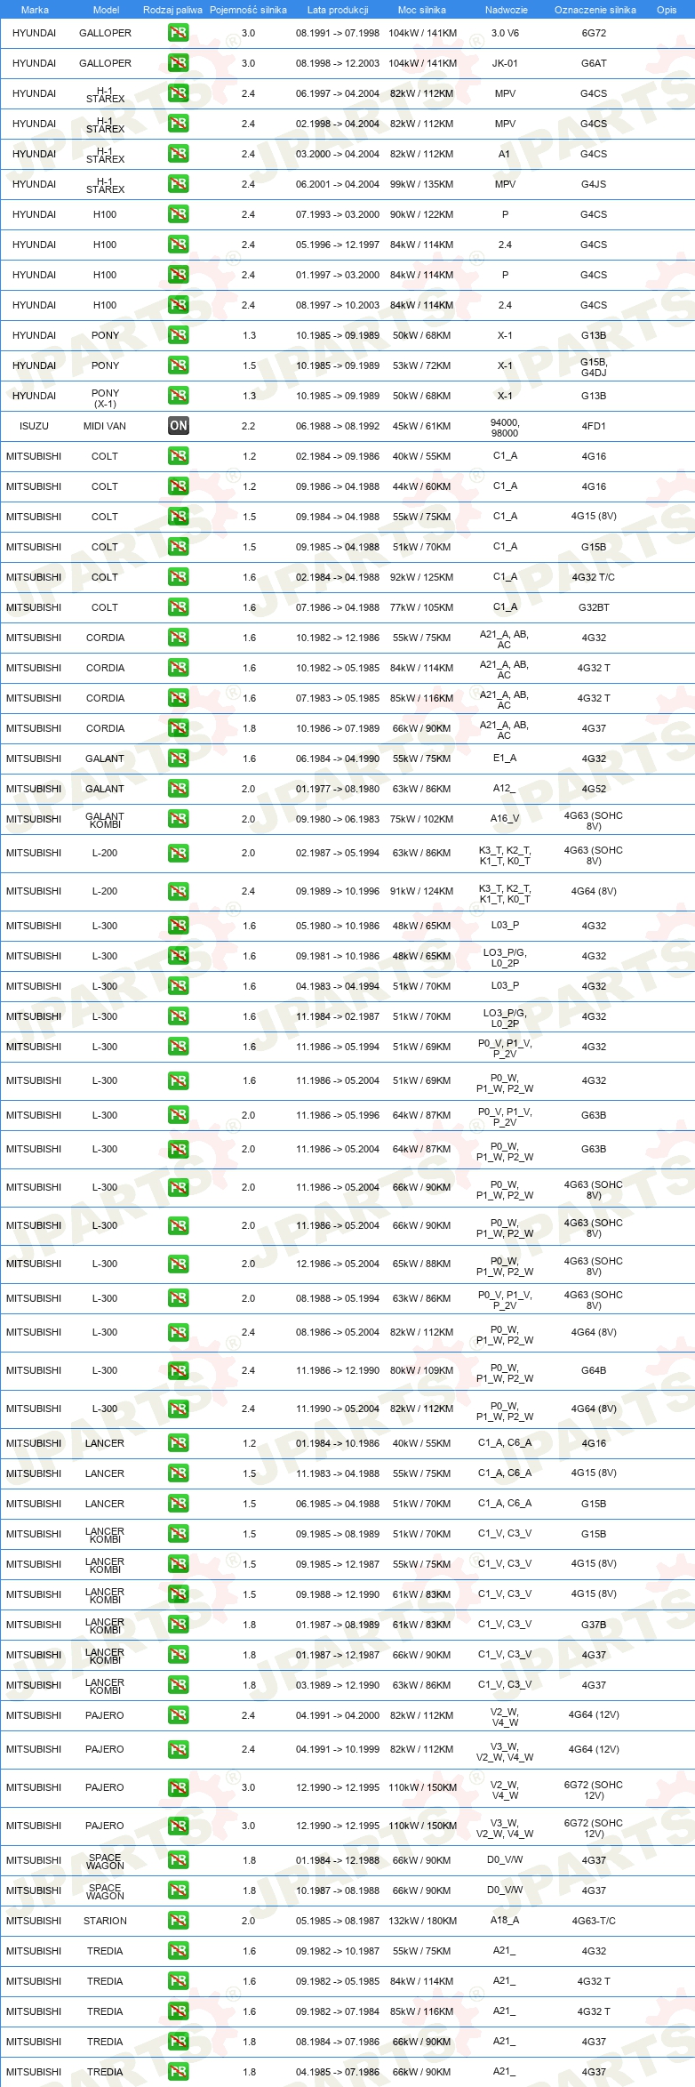Click petrol icon in CORDIA 4G37 row
Image resolution: width=695 pixels, height=2087 pixels.
pyautogui.click(x=179, y=728)
